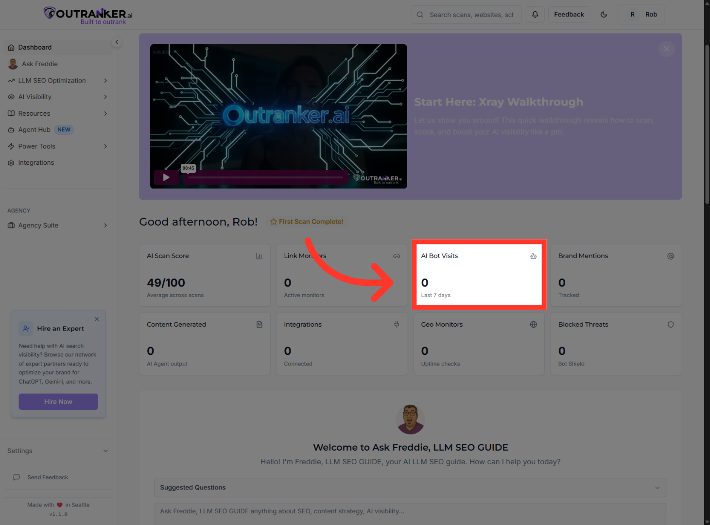
Task: Toggle dark mode moon icon
Action: [604, 15]
